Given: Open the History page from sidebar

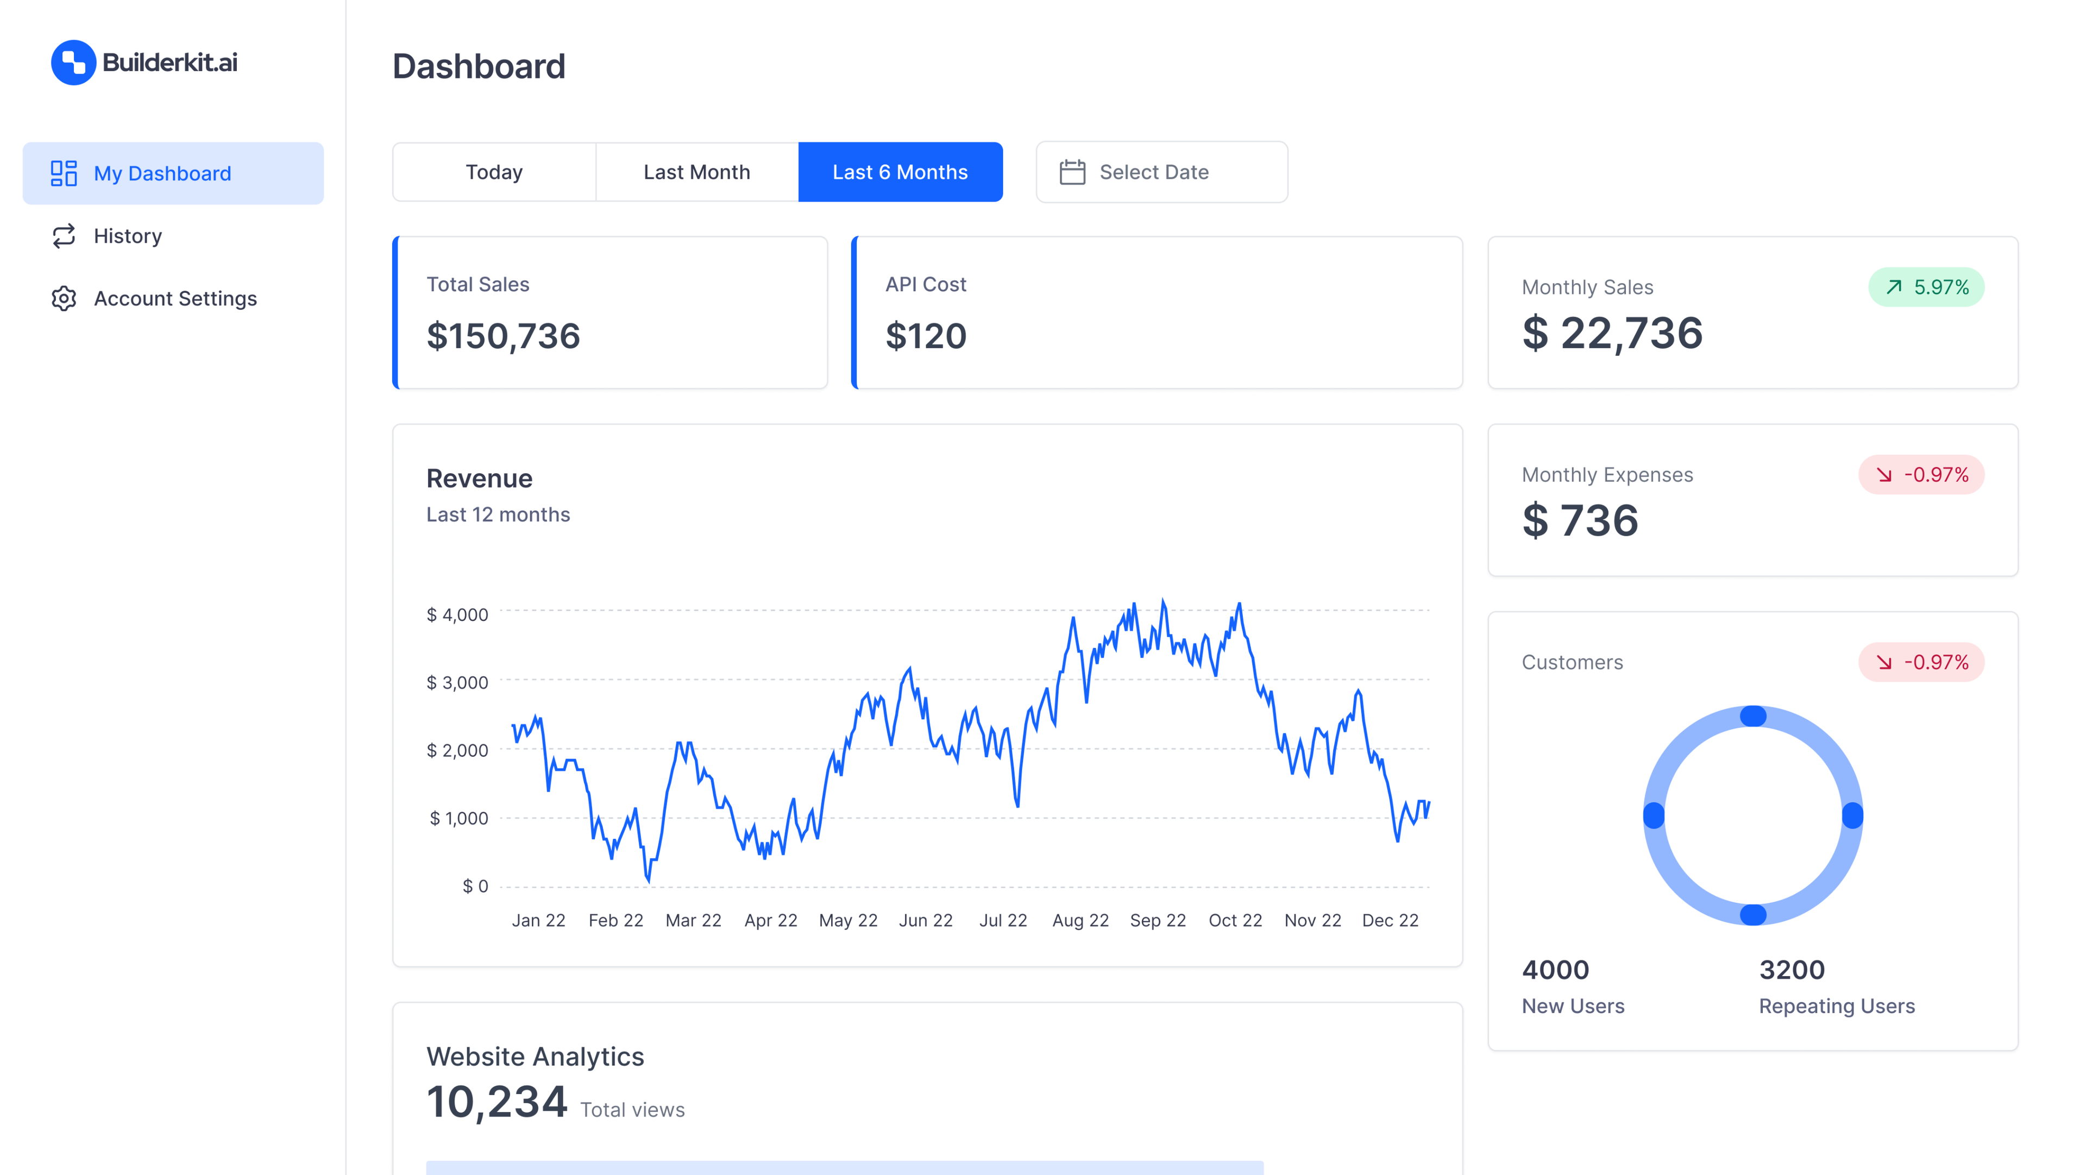Looking at the screenshot, I should coord(128,236).
